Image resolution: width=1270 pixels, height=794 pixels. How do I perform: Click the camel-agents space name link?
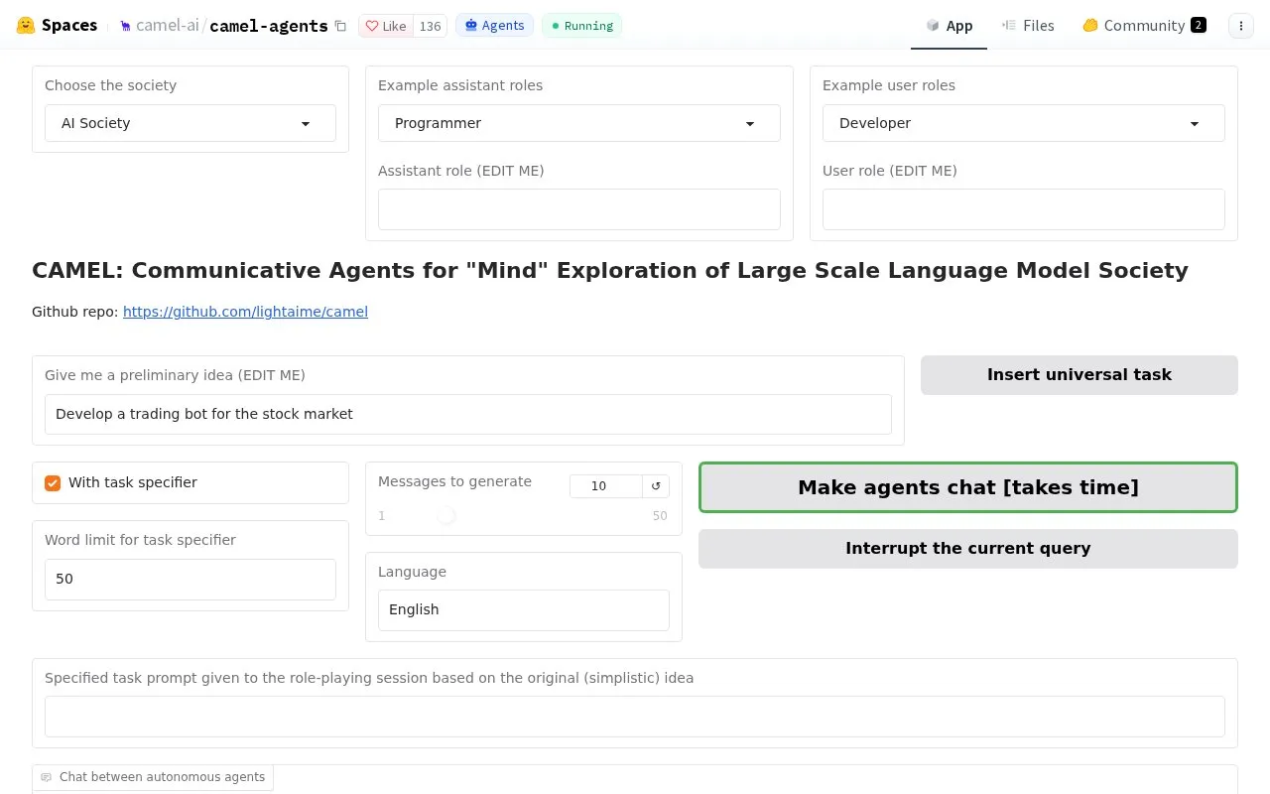[269, 26]
